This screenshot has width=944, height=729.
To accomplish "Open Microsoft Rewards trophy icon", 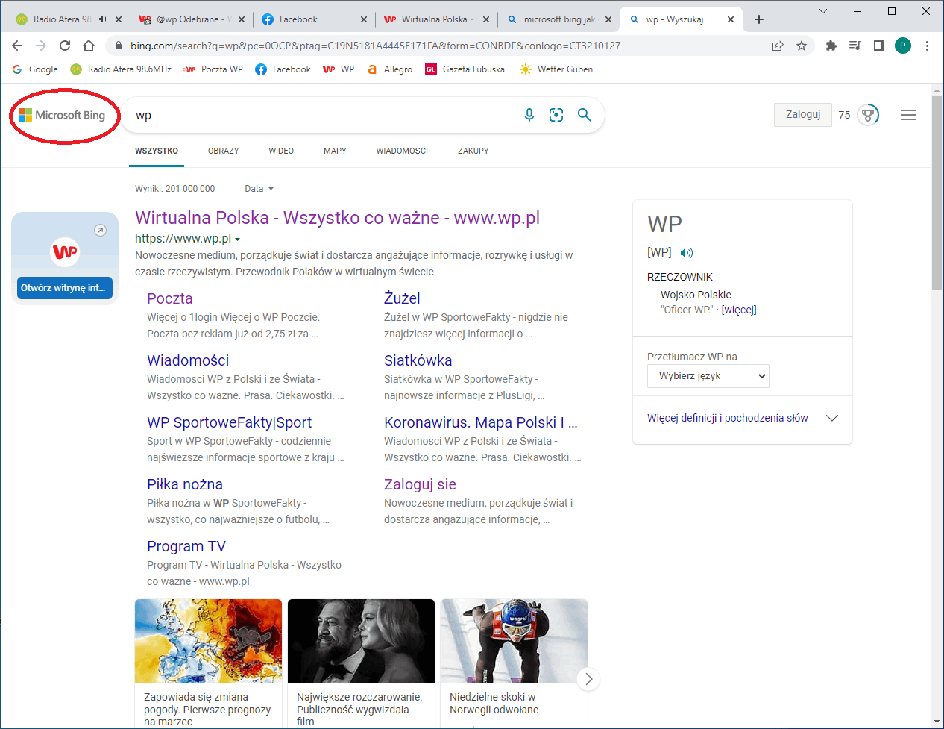I will click(868, 115).
